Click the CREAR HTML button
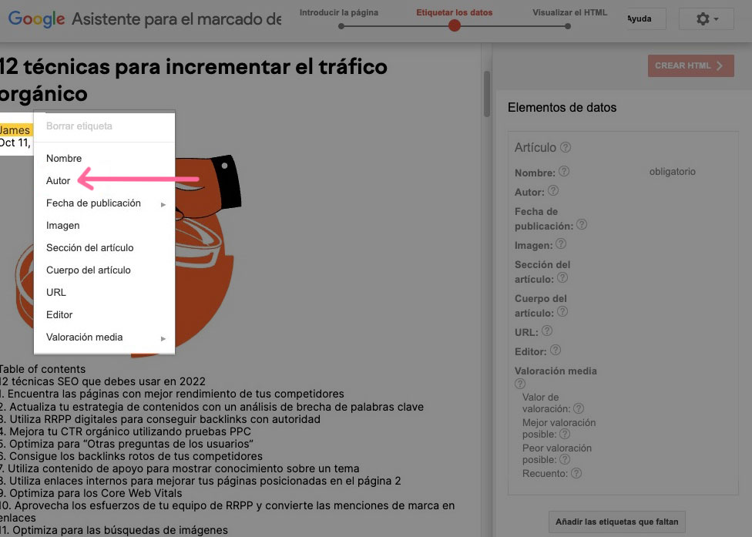Viewport: 752px width, 537px height. (690, 66)
